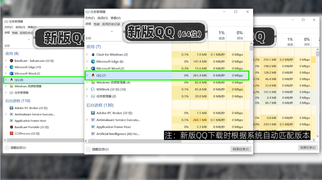Click scroll-down arrow of right window scrollbar
The width and height of the screenshot is (322, 180).
(318, 136)
